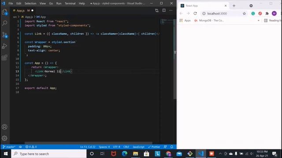
Task: Open File Explorer from taskbar
Action: (135, 154)
